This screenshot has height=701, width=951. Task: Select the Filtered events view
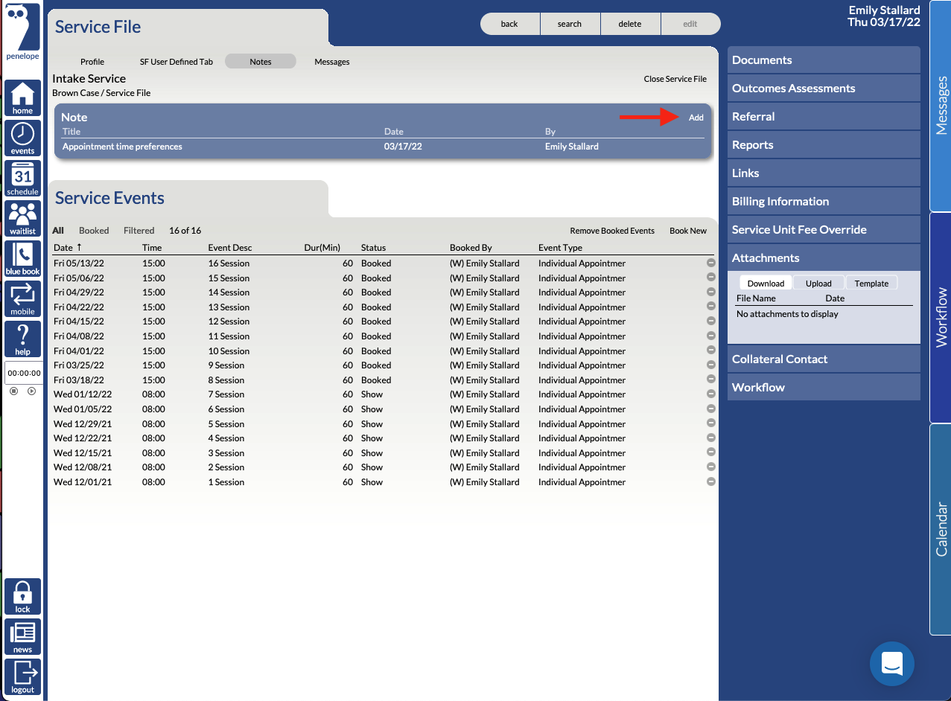(139, 231)
